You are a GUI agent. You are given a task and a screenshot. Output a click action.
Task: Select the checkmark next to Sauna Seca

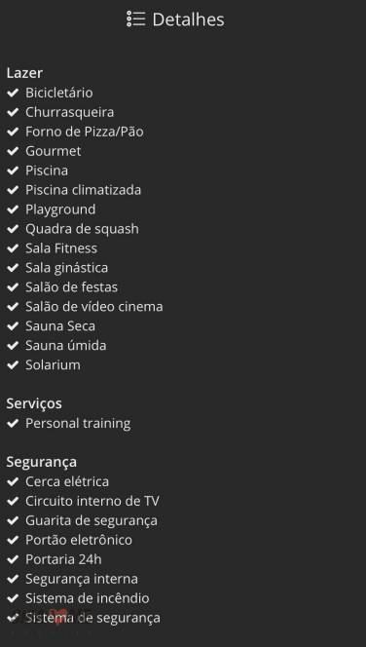click(x=13, y=326)
